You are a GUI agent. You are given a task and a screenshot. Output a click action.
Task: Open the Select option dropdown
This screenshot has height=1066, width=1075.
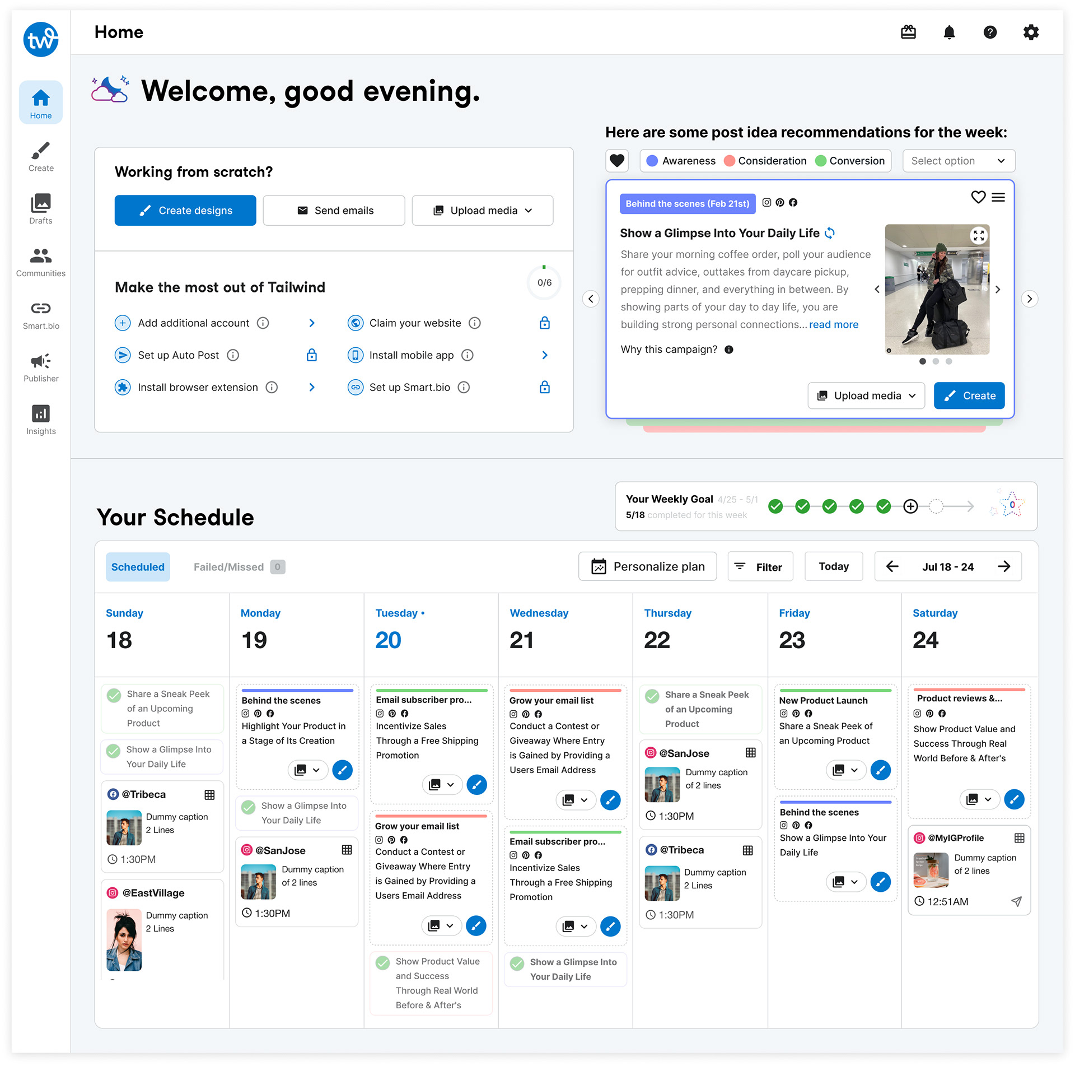coord(959,161)
